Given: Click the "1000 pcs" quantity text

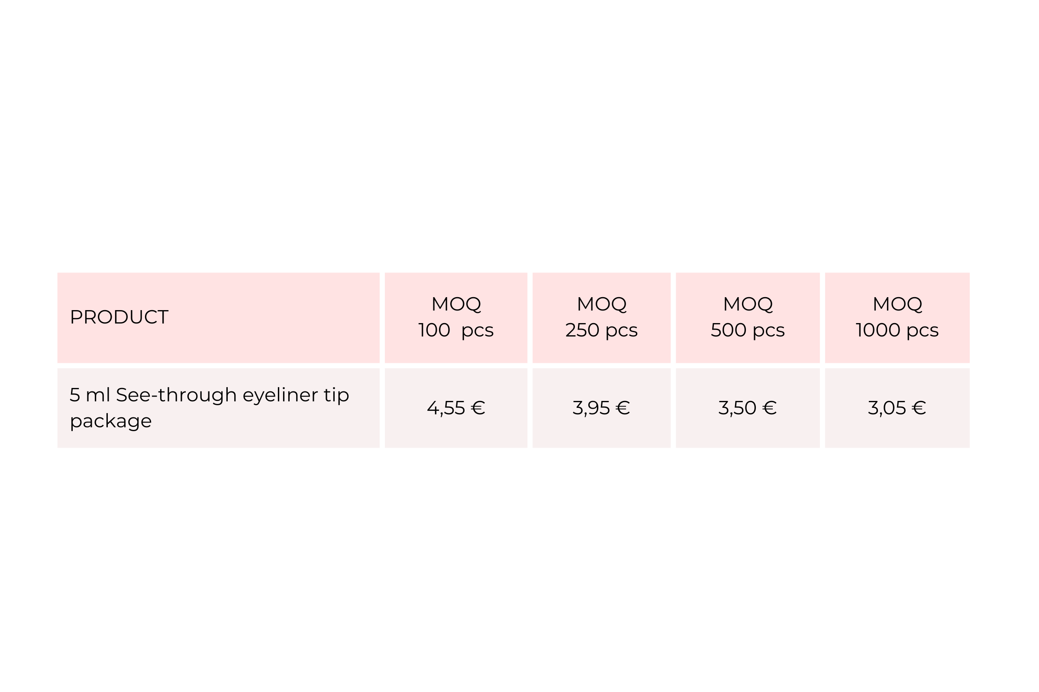Looking at the screenshot, I should point(897,330).
